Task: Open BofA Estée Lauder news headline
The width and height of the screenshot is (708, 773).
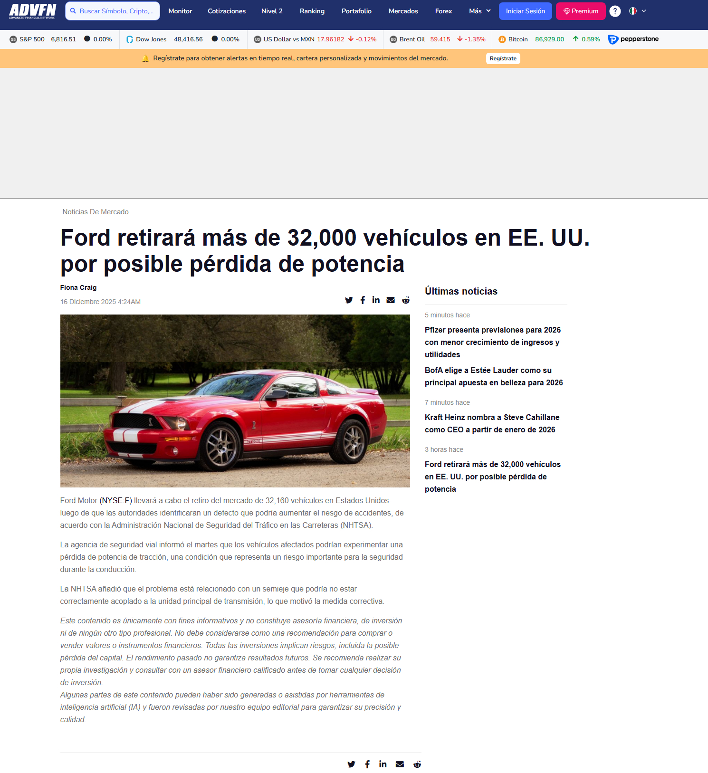Action: pos(494,376)
